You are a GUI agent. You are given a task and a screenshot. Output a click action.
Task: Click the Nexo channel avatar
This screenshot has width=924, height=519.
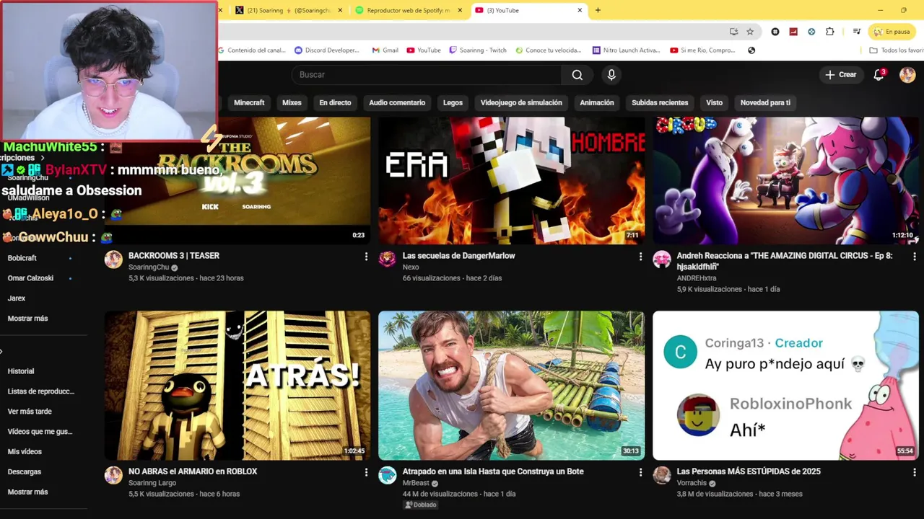click(x=388, y=259)
